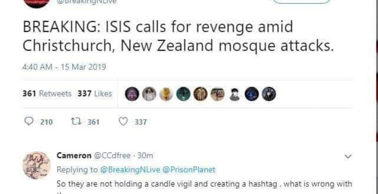The image size is (378, 194).
Task: Expand the chevron menu on Cameron's reply
Action: coord(347,157)
